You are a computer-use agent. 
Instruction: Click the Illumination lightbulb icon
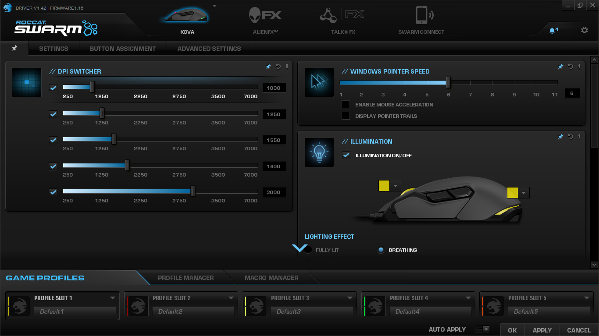tap(319, 152)
